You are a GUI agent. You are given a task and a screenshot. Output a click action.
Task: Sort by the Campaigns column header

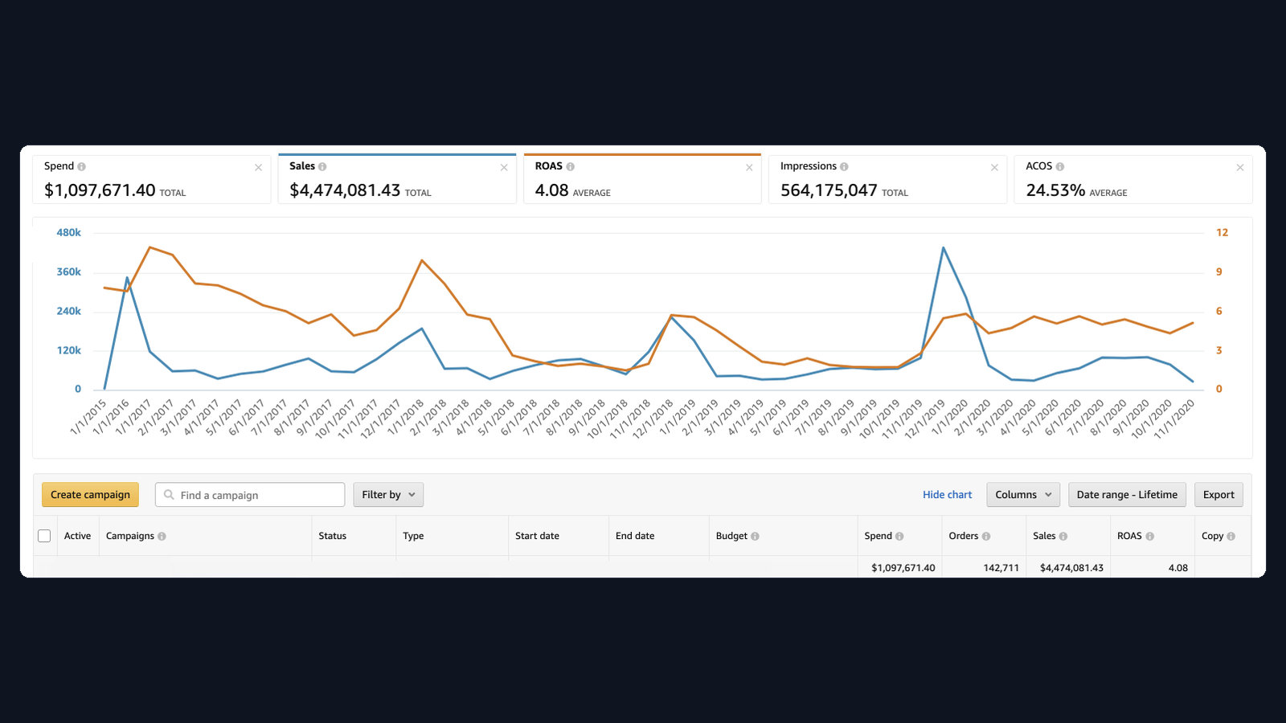click(129, 536)
